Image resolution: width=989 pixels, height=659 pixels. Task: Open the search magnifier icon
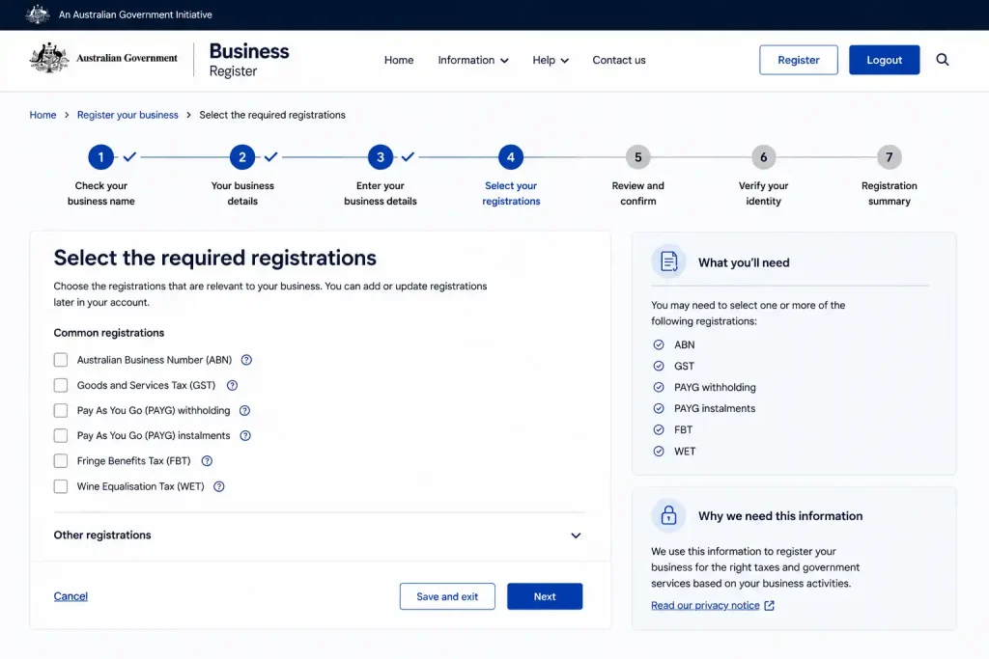tap(943, 60)
